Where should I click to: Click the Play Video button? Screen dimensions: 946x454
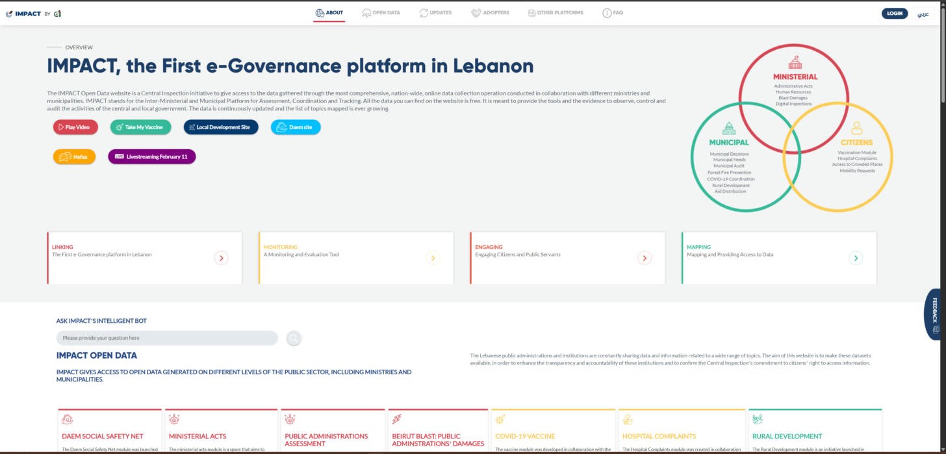point(75,127)
